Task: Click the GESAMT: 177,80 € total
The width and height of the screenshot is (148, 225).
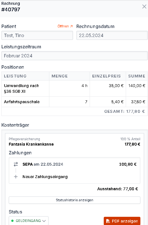Action: pos(125,111)
